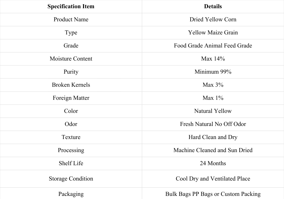Select Bulk Bags PP Bags packaging cell

click(x=213, y=194)
